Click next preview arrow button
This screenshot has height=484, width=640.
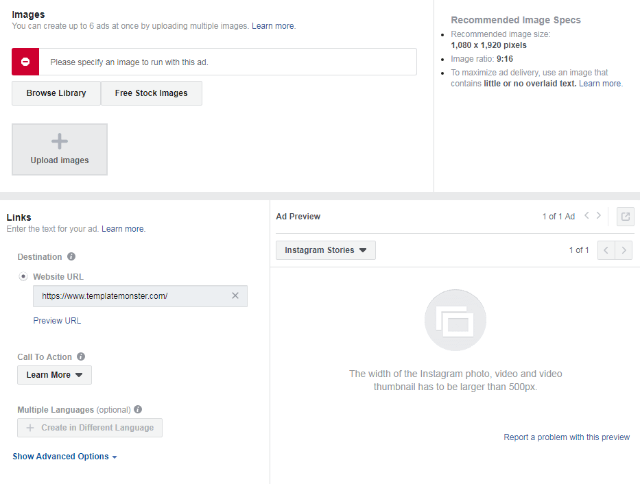(x=624, y=250)
